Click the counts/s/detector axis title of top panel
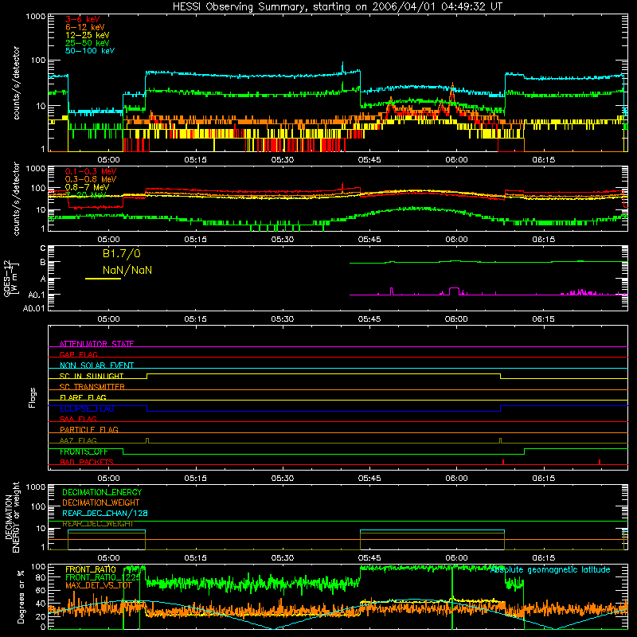 [x=16, y=83]
